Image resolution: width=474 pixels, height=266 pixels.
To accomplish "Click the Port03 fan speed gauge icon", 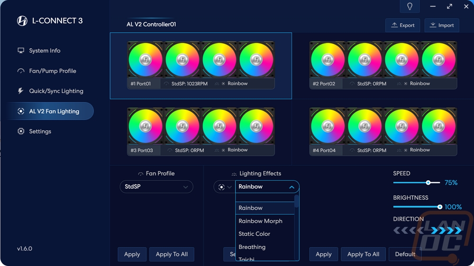I will 170,150.
